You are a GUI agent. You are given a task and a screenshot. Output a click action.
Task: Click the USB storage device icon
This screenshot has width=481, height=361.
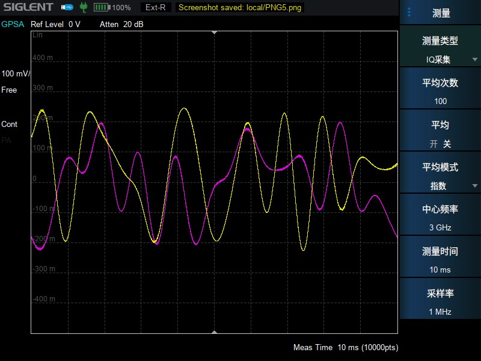pyautogui.click(x=67, y=7)
